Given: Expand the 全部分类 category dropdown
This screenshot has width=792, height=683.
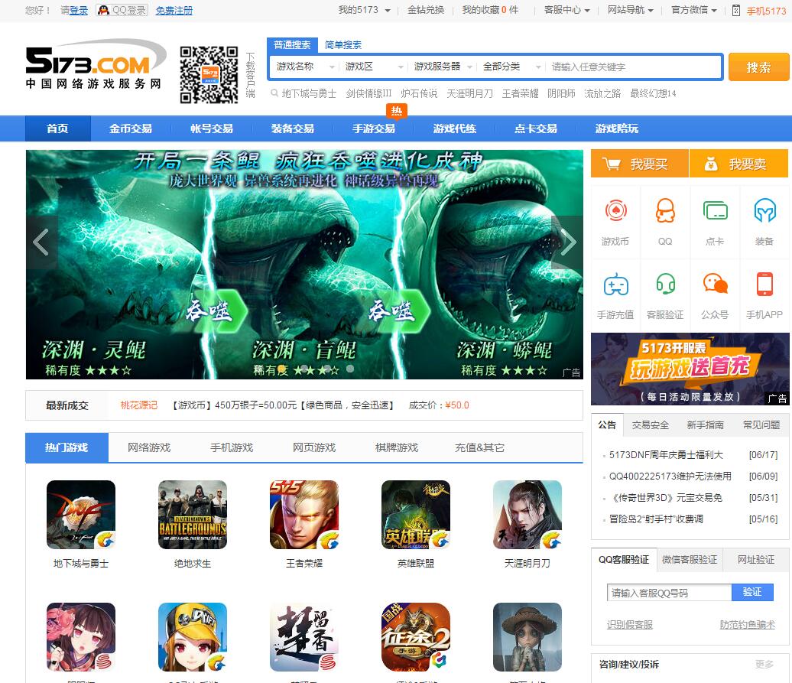Looking at the screenshot, I should (511, 67).
